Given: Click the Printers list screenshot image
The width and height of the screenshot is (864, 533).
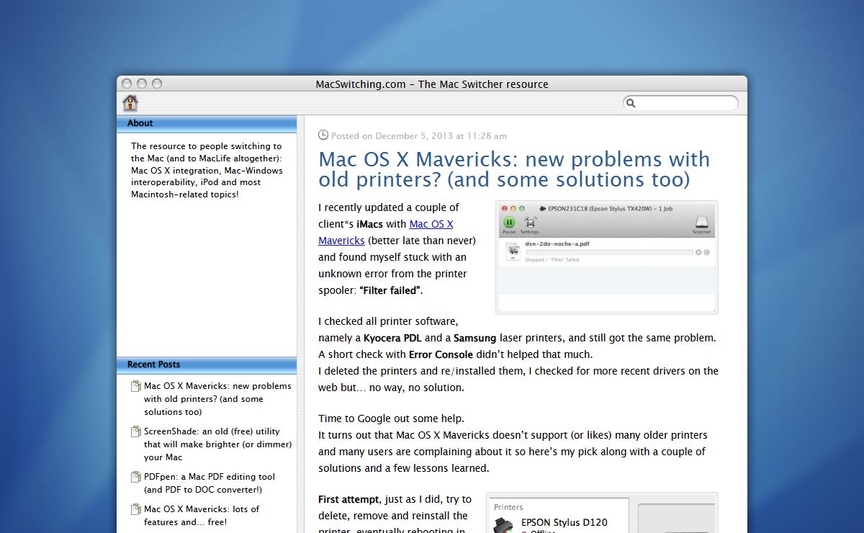Looking at the screenshot, I should 602,512.
